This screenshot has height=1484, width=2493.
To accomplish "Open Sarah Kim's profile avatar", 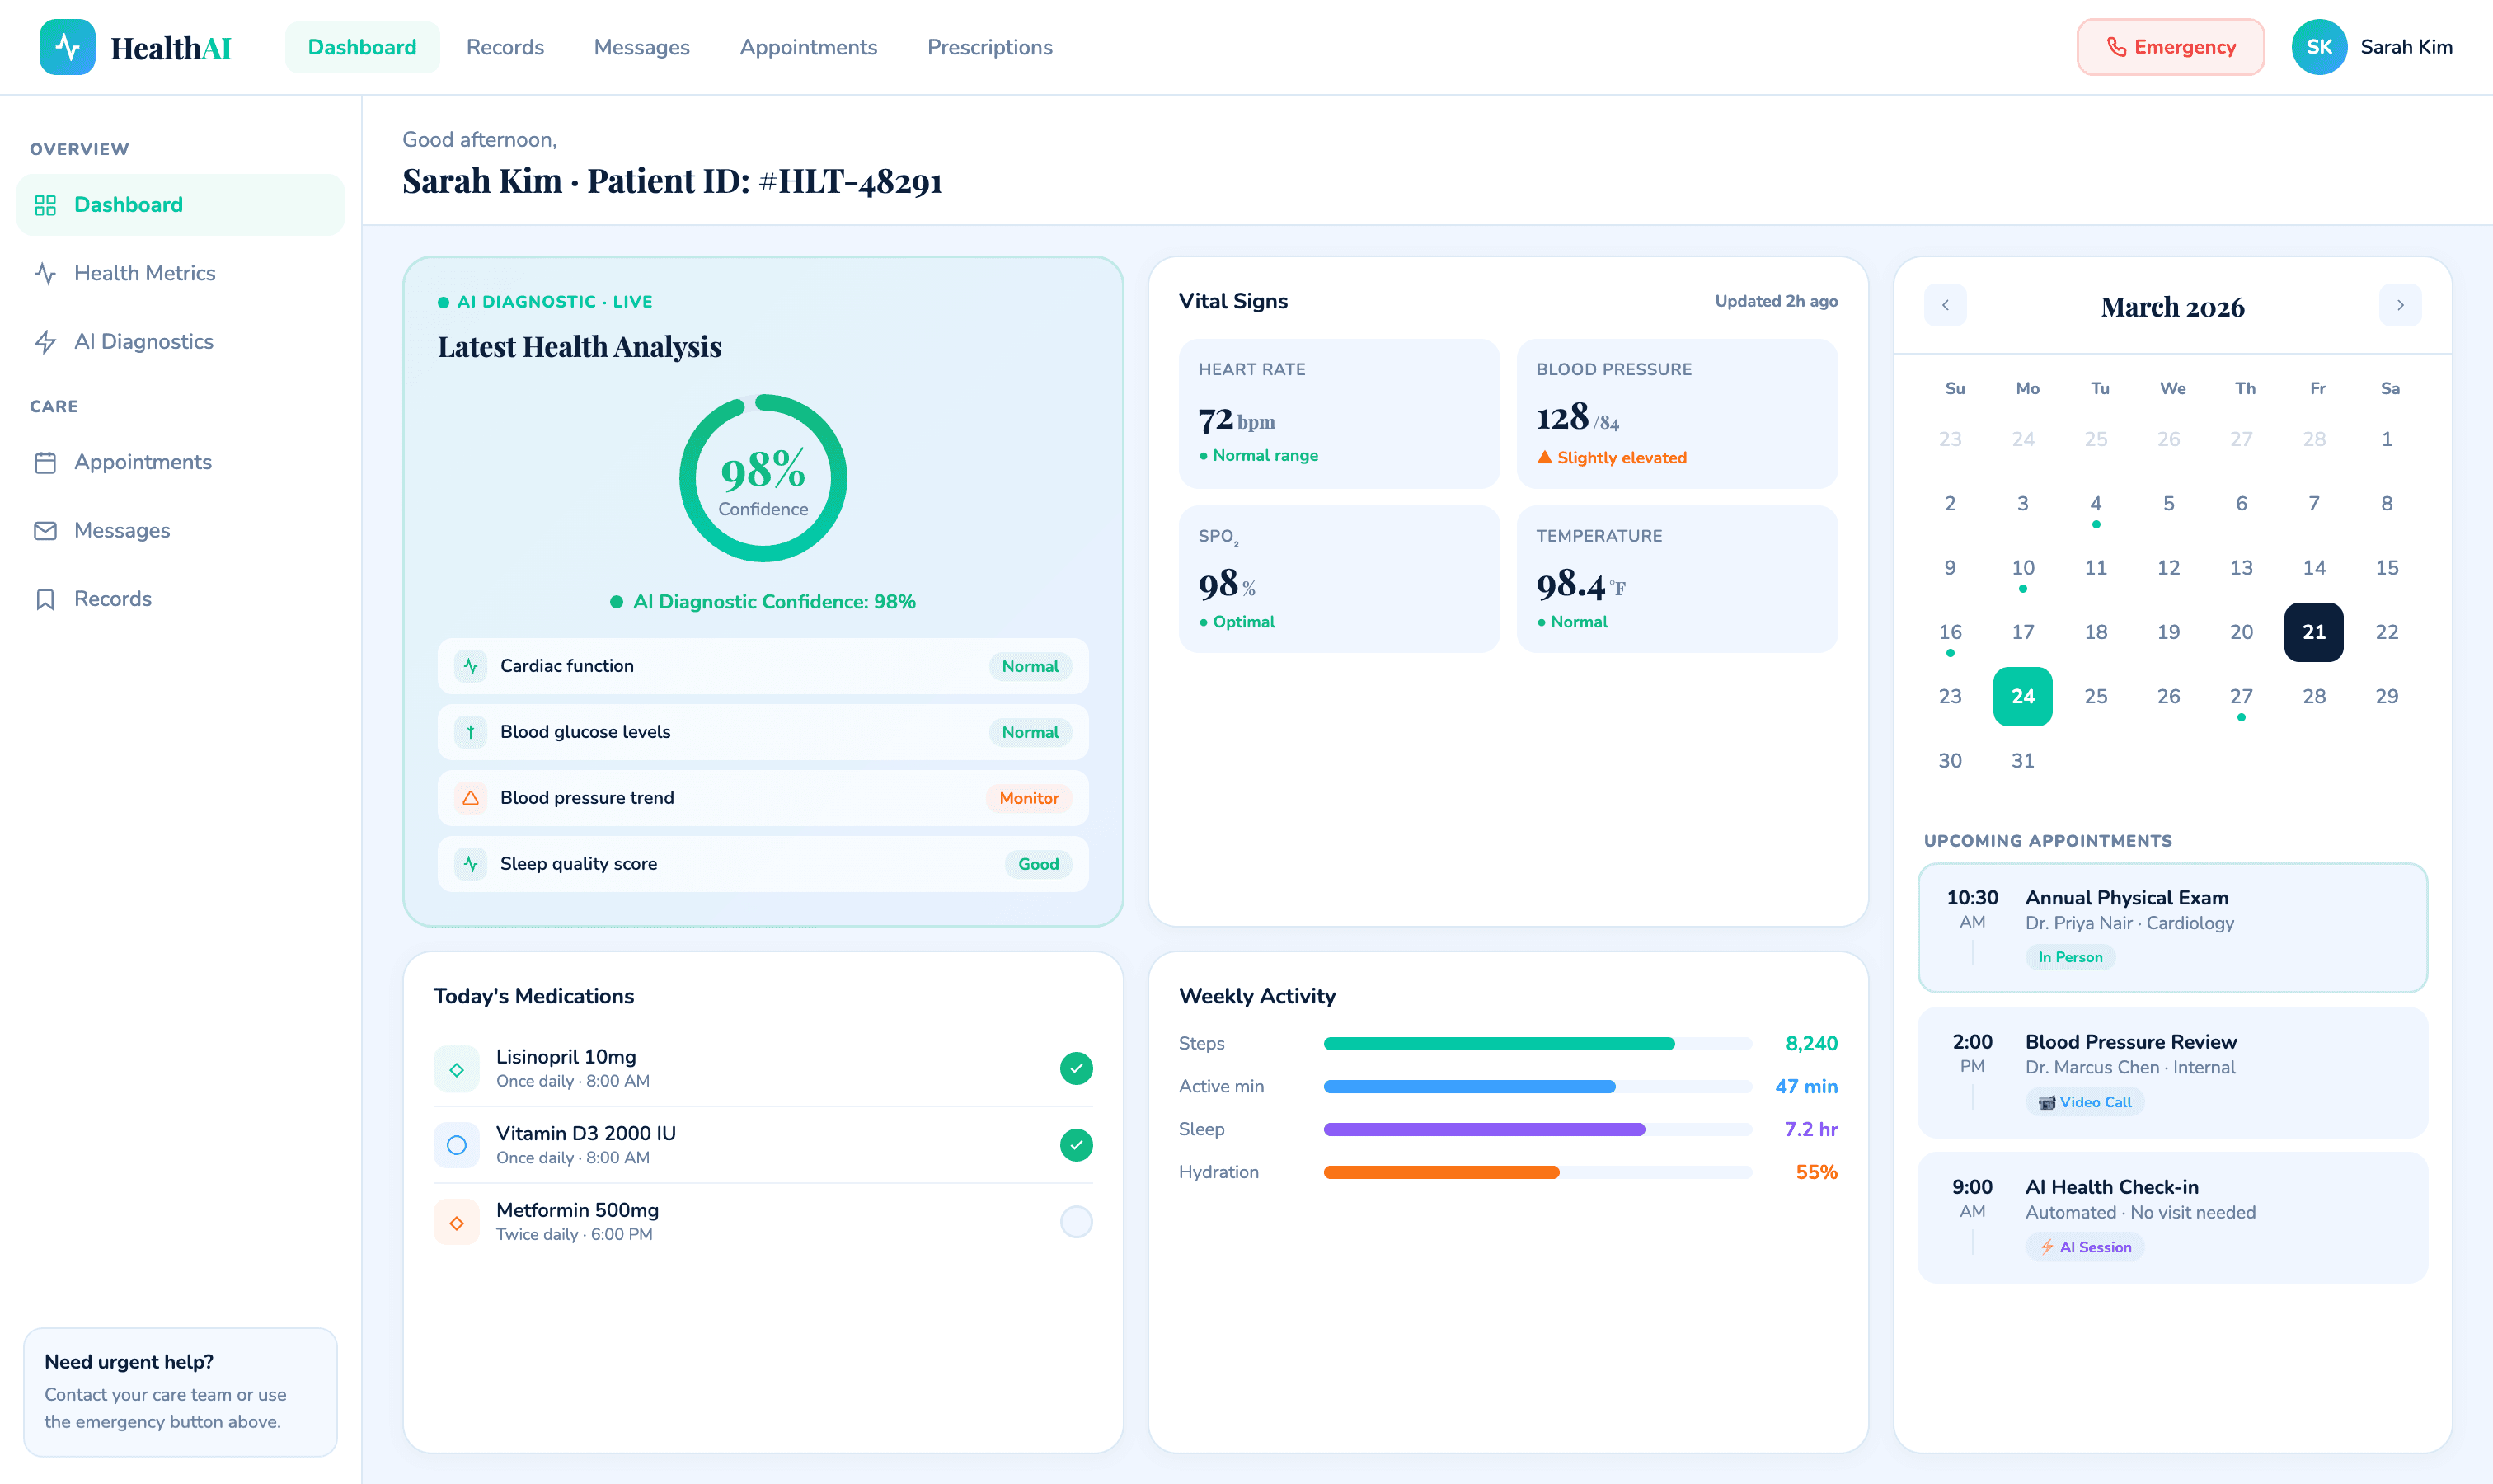I will click(x=2318, y=46).
